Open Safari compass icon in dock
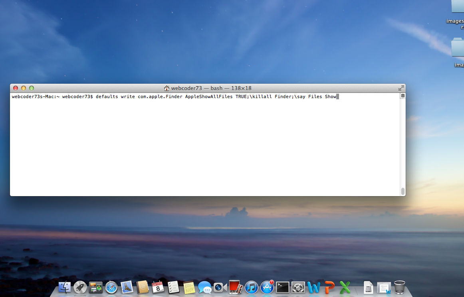Image resolution: width=464 pixels, height=297 pixels. coord(111,287)
